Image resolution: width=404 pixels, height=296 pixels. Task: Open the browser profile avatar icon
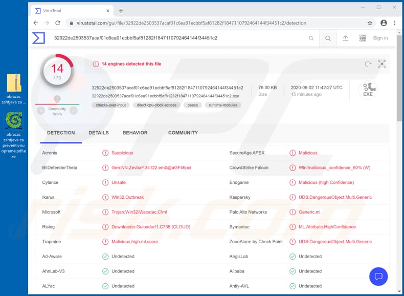point(384,23)
